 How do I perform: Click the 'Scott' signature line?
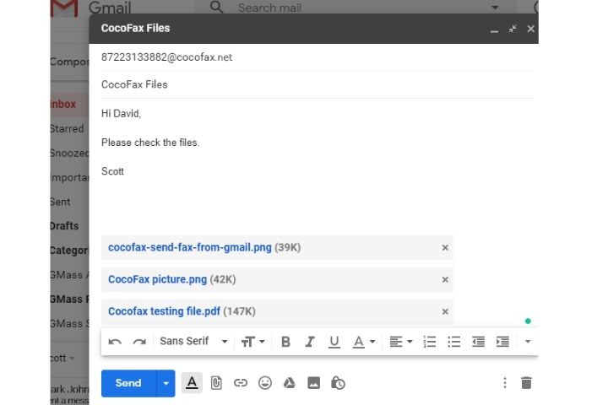click(112, 171)
